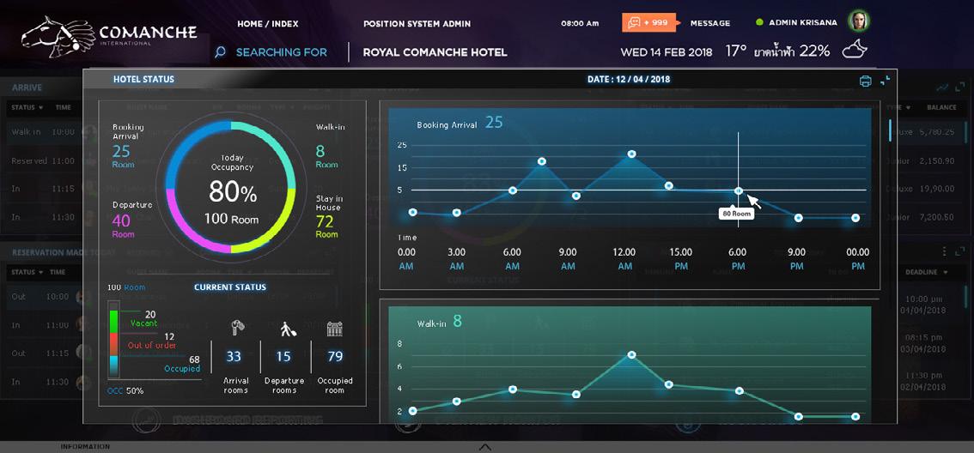The width and height of the screenshot is (974, 453).
Task: Click the green online status dot
Action: 759,23
